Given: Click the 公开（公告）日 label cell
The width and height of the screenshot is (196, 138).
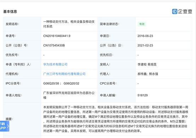Looking at the screenshot, I should pos(116,45).
